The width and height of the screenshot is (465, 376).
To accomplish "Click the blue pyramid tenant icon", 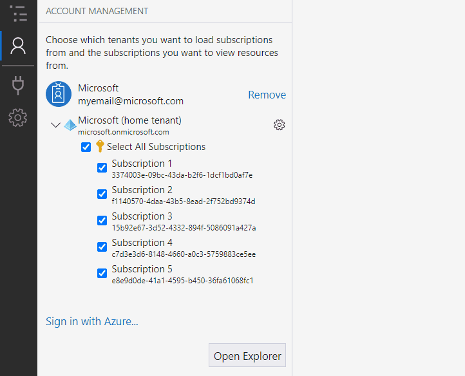I will click(x=70, y=125).
